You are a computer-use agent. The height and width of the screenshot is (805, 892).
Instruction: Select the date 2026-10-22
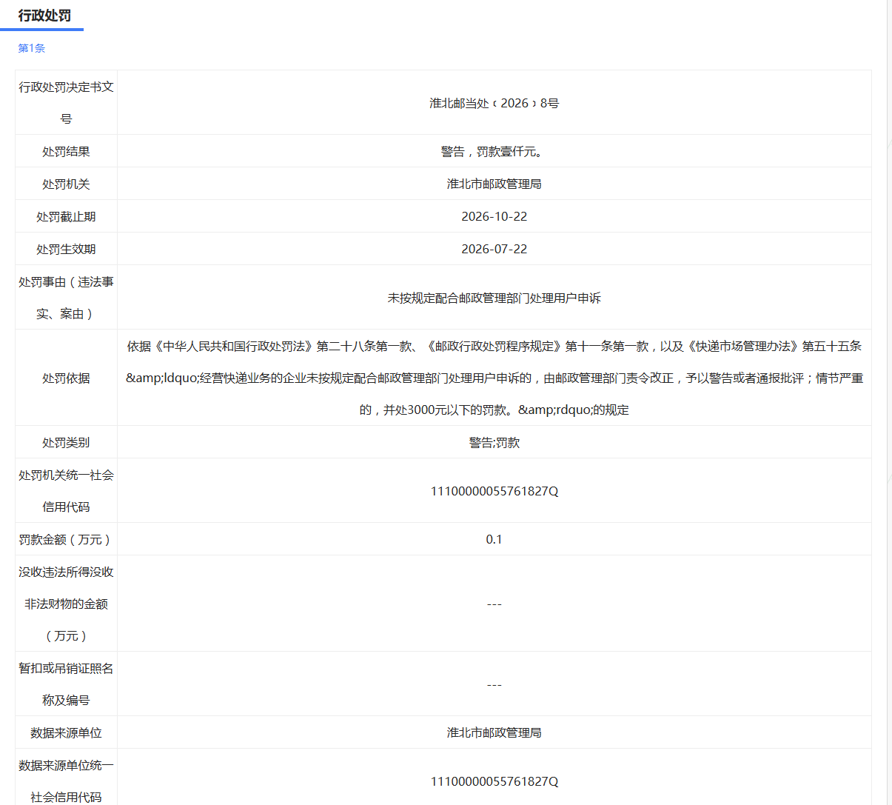pos(494,216)
